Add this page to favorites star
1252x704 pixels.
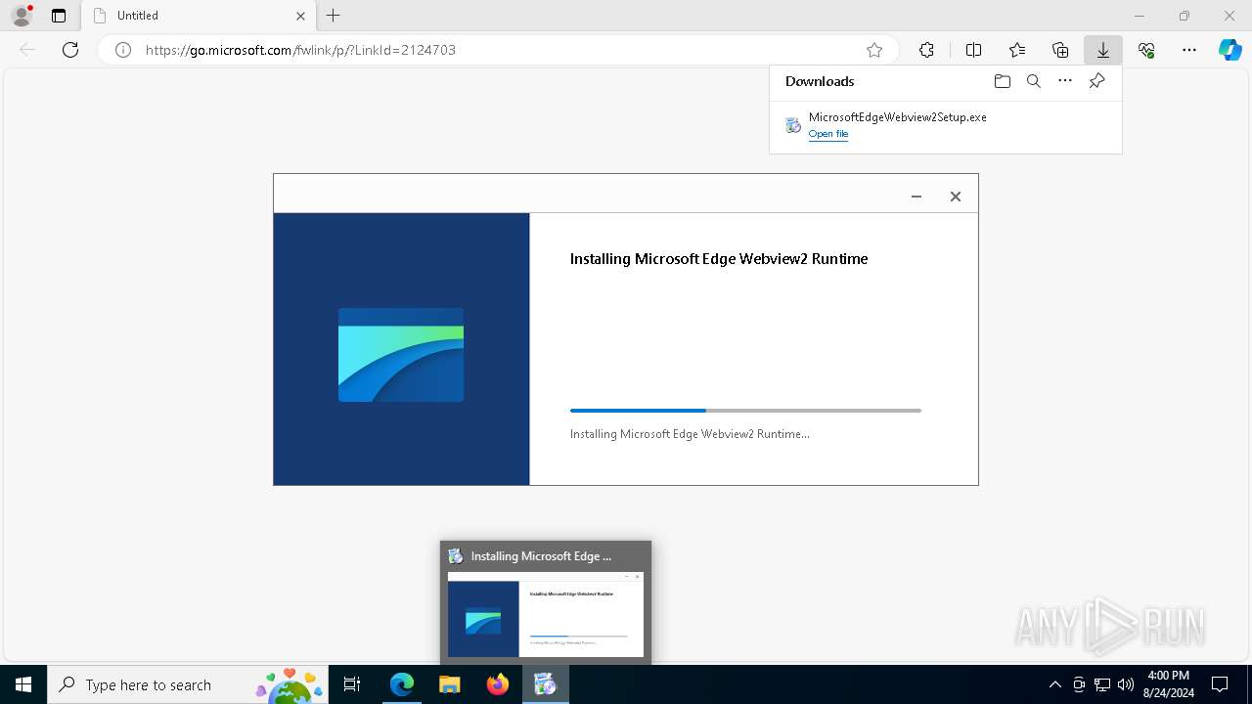pos(874,50)
